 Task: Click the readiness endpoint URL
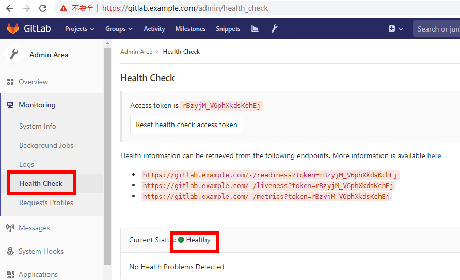pyautogui.click(x=270, y=175)
